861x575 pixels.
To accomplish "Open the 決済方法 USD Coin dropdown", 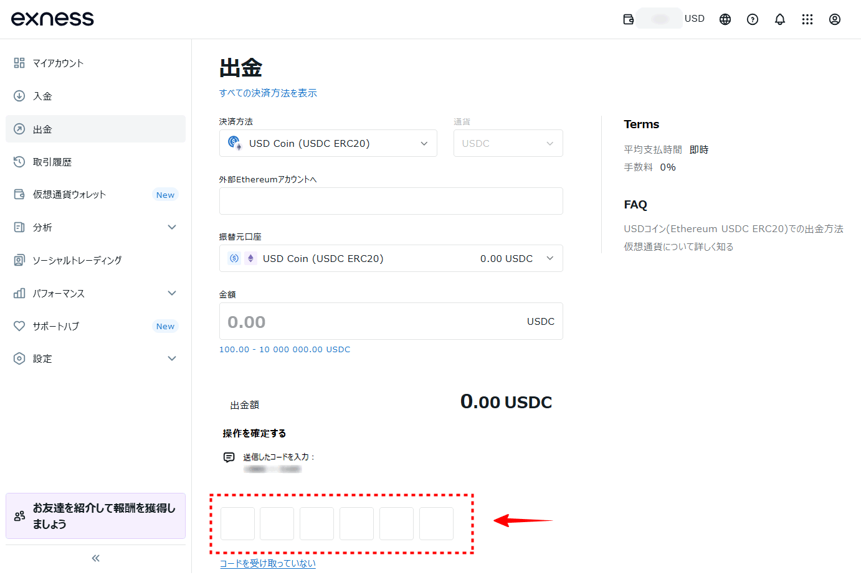I will [x=328, y=143].
